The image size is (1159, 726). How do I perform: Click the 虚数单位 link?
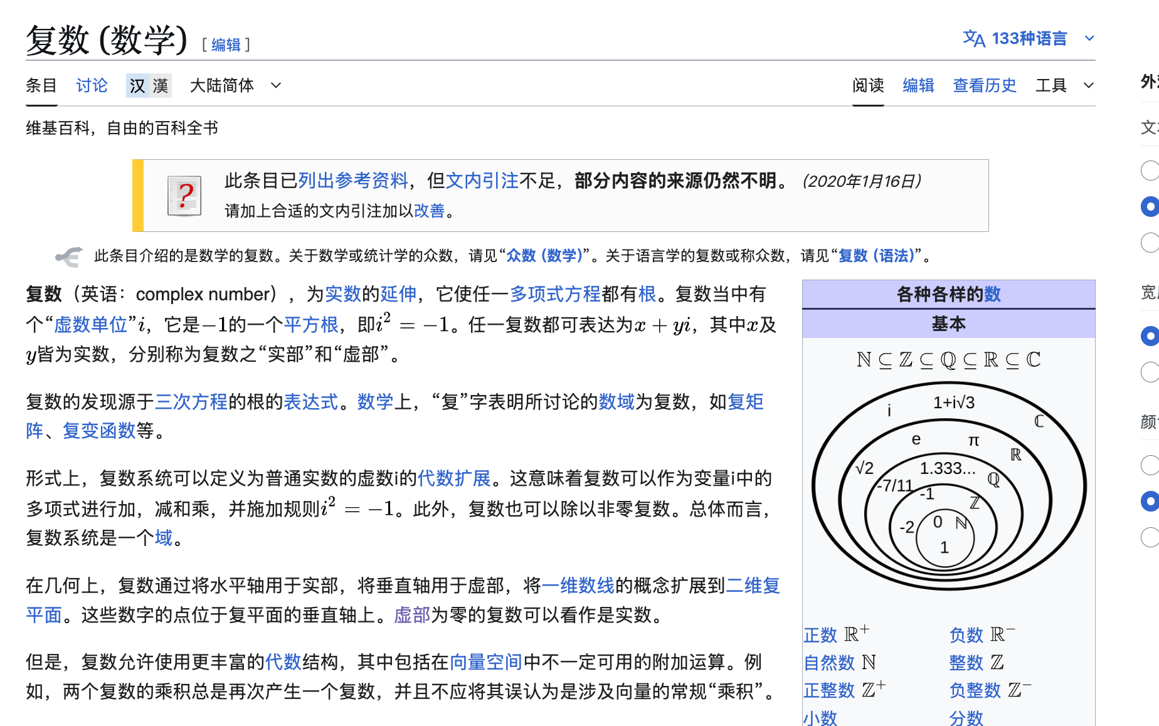[91, 324]
